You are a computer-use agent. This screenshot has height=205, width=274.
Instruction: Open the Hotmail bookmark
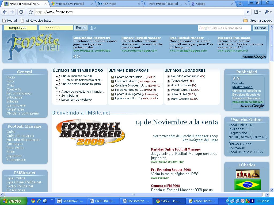(10, 21)
